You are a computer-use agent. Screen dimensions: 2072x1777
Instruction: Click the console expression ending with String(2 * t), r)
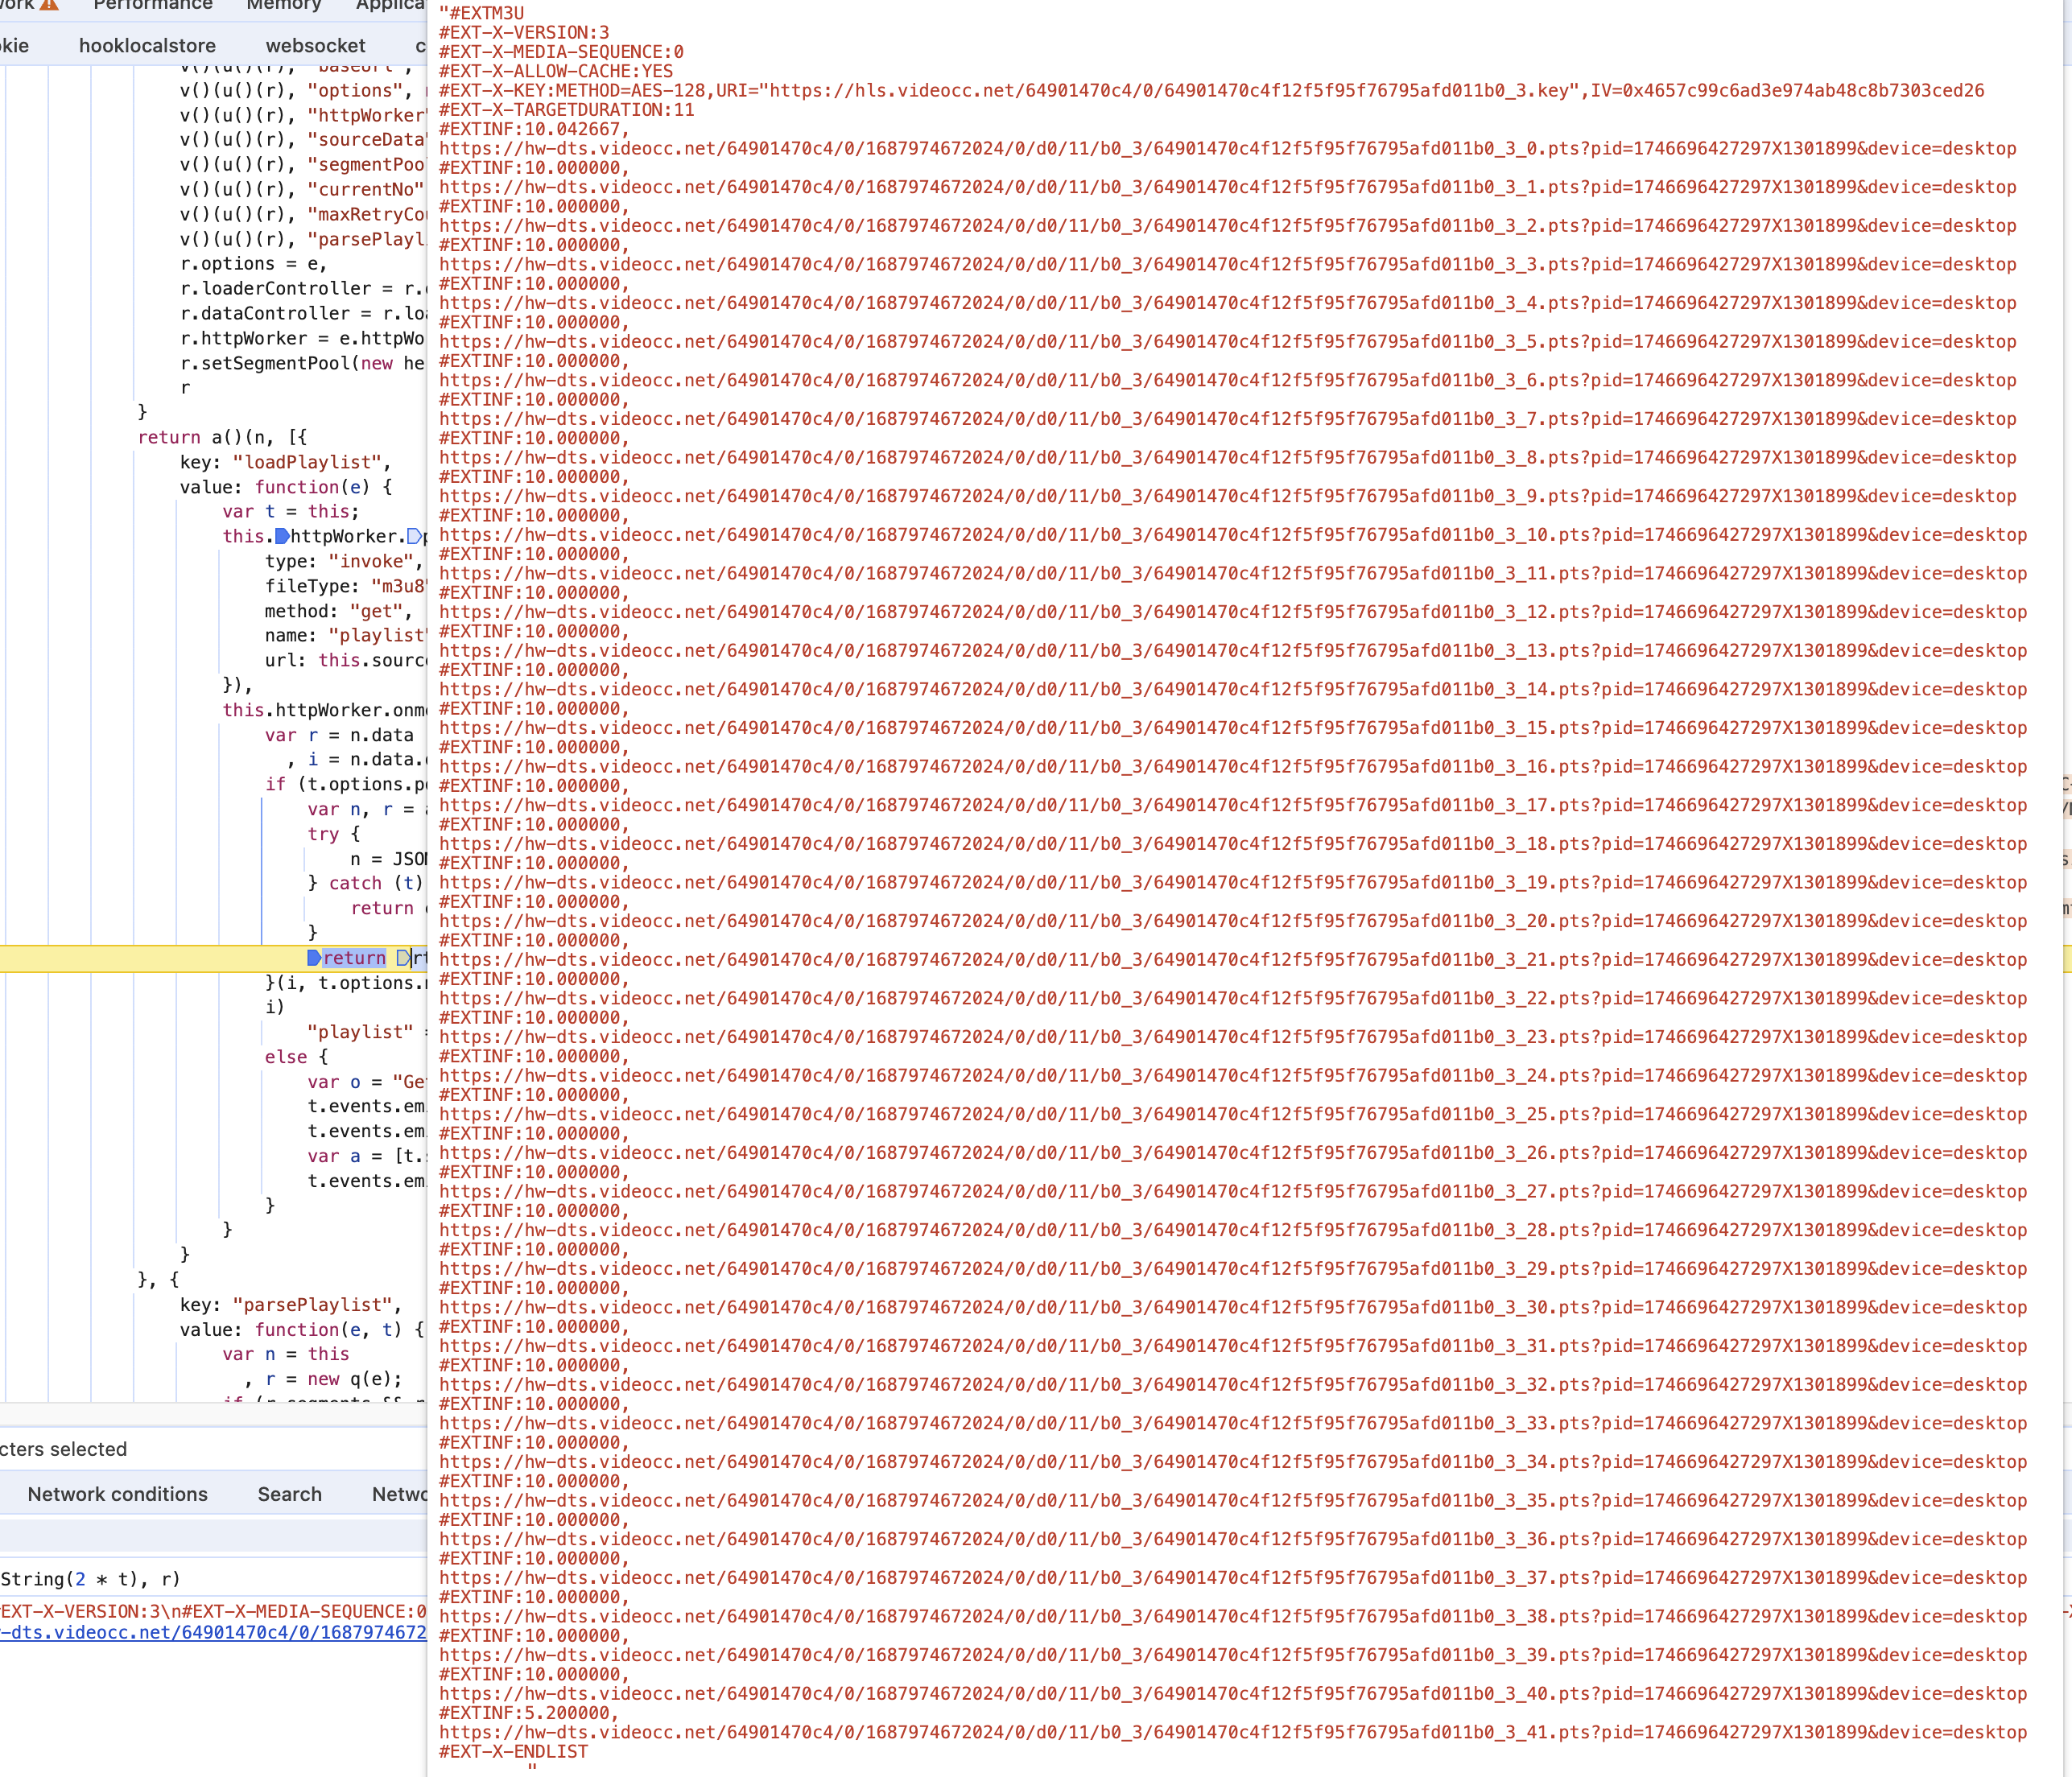(x=90, y=1579)
